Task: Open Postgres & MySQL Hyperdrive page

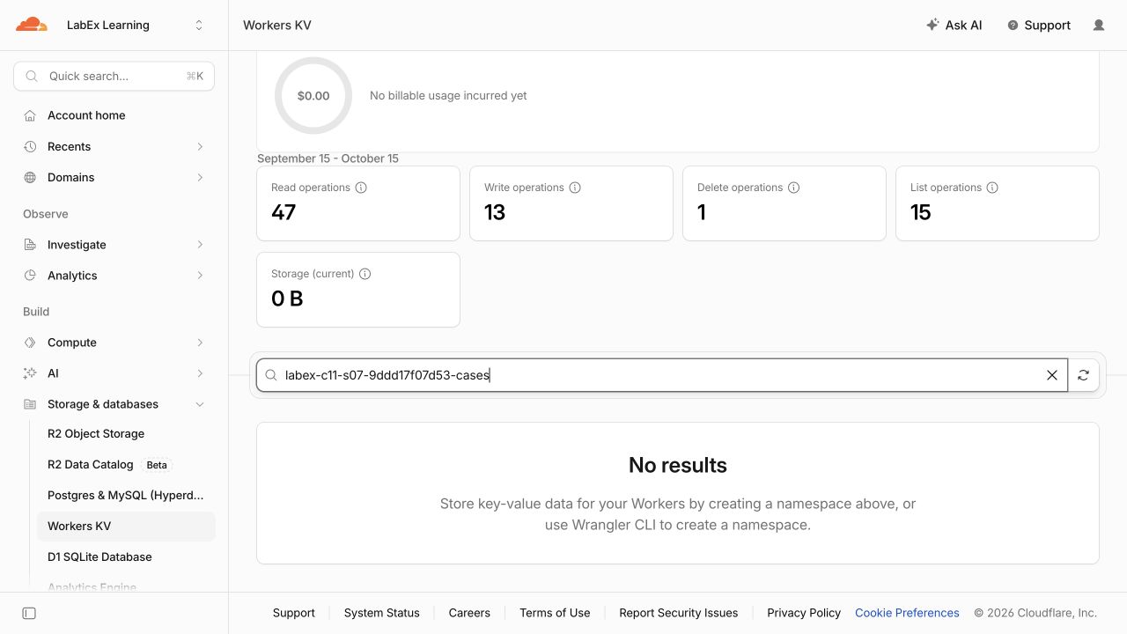Action: click(126, 496)
